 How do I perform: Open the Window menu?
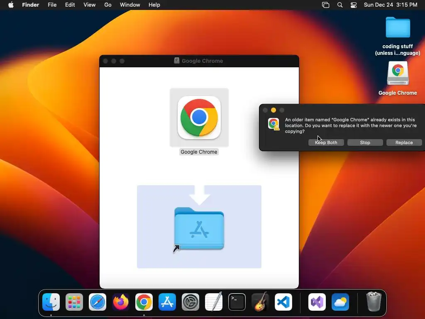[x=130, y=5]
